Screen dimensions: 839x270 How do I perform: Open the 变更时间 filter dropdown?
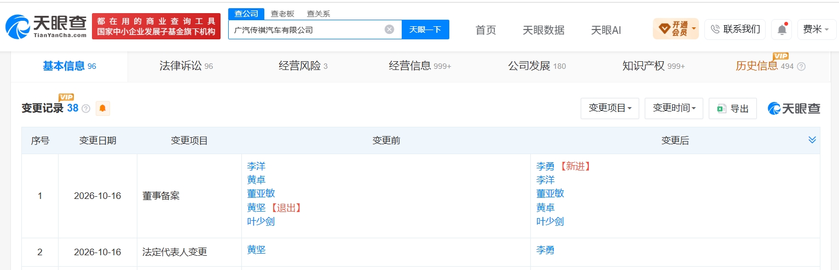(674, 108)
